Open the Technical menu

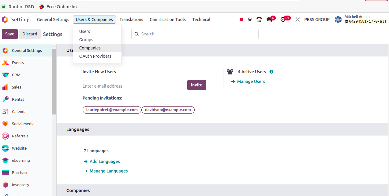(x=201, y=20)
